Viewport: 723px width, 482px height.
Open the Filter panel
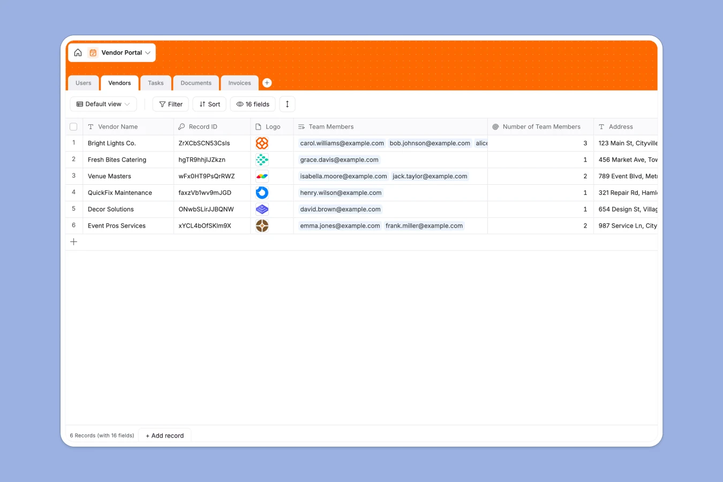170,104
